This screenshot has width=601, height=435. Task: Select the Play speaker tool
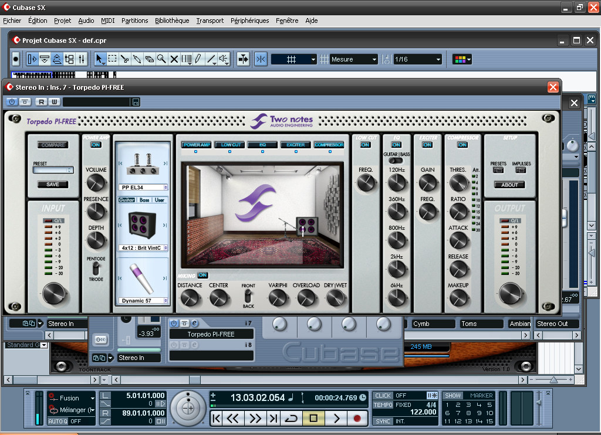[x=224, y=59]
